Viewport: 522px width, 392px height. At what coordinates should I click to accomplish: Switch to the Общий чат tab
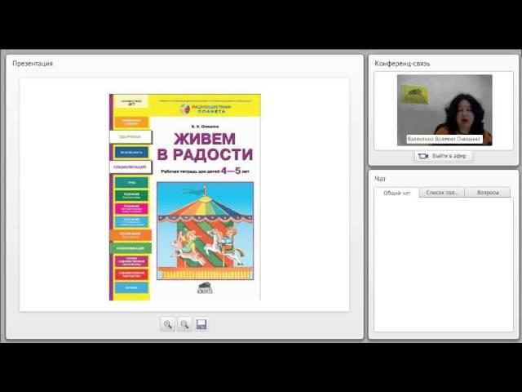tap(396, 193)
